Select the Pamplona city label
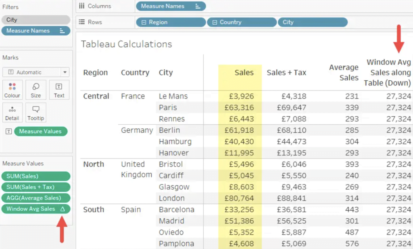The width and height of the screenshot is (413, 249). tap(176, 243)
